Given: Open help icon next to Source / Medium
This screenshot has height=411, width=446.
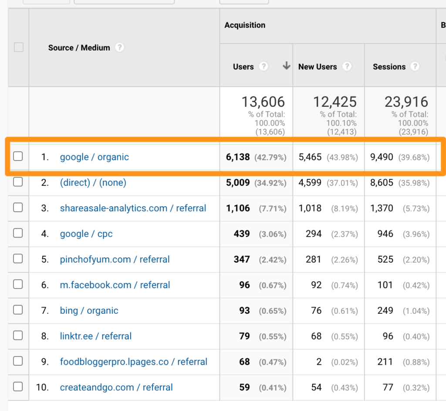Looking at the screenshot, I should coord(119,47).
